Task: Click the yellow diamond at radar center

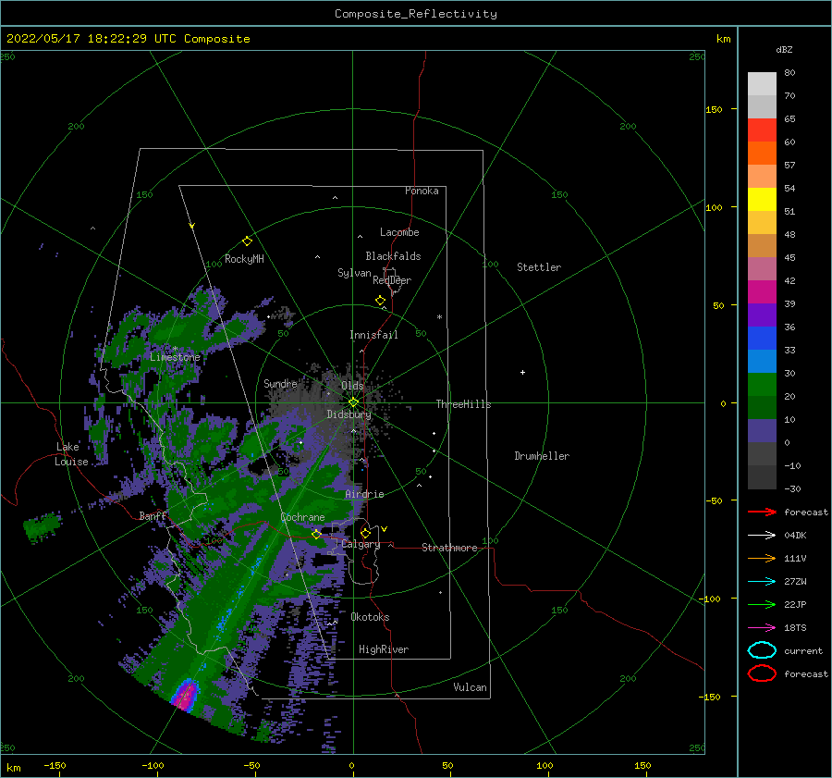Action: pos(353,402)
